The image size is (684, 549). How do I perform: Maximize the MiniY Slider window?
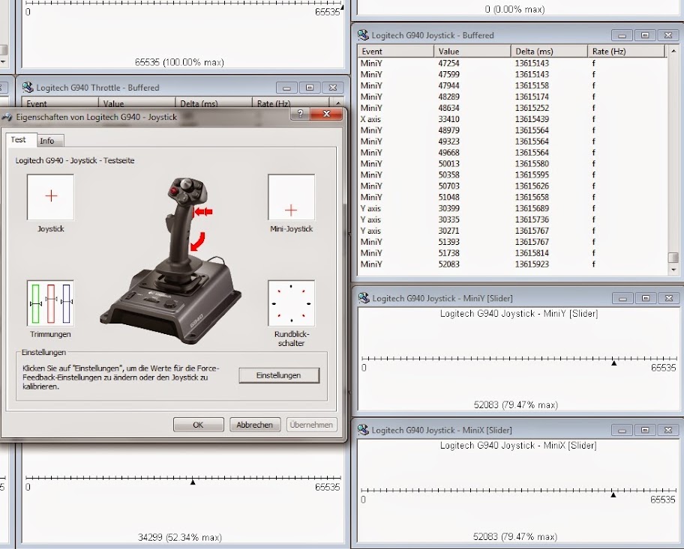tap(646, 298)
